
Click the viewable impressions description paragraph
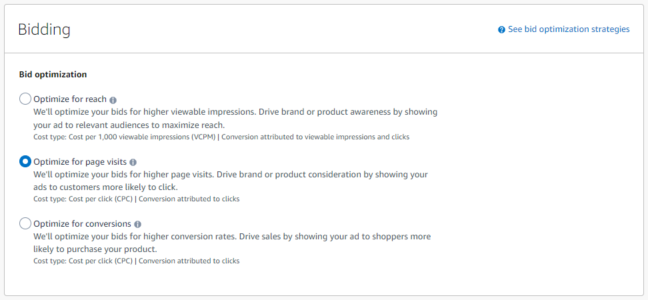[235, 119]
